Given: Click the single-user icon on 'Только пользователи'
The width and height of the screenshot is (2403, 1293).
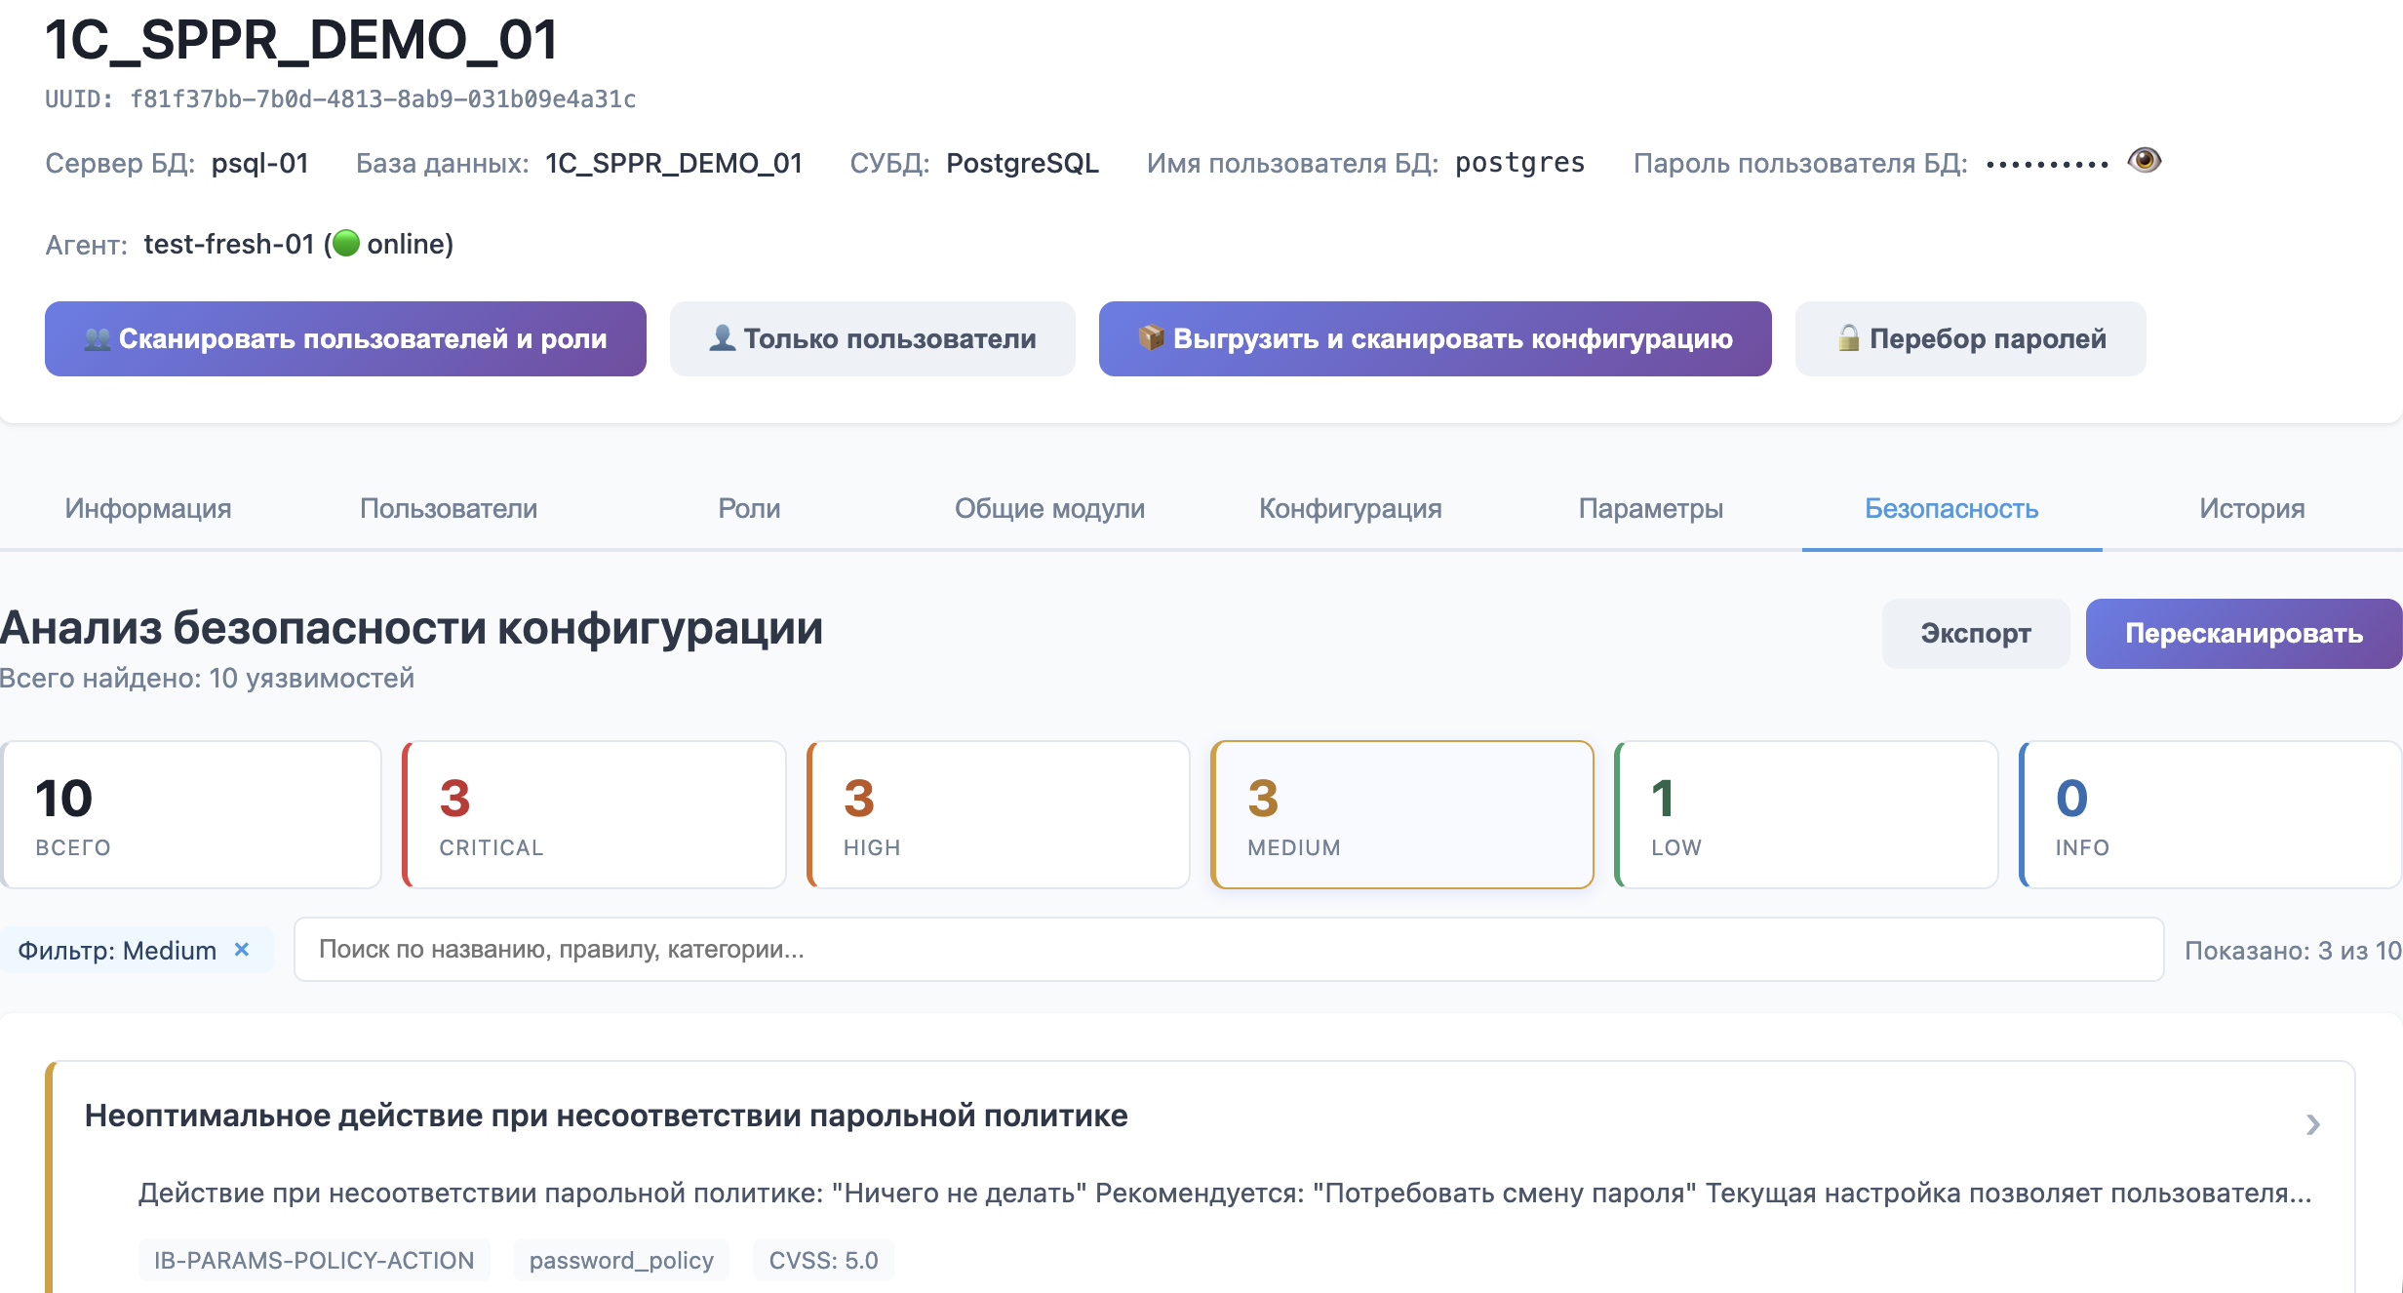Looking at the screenshot, I should click(x=722, y=338).
